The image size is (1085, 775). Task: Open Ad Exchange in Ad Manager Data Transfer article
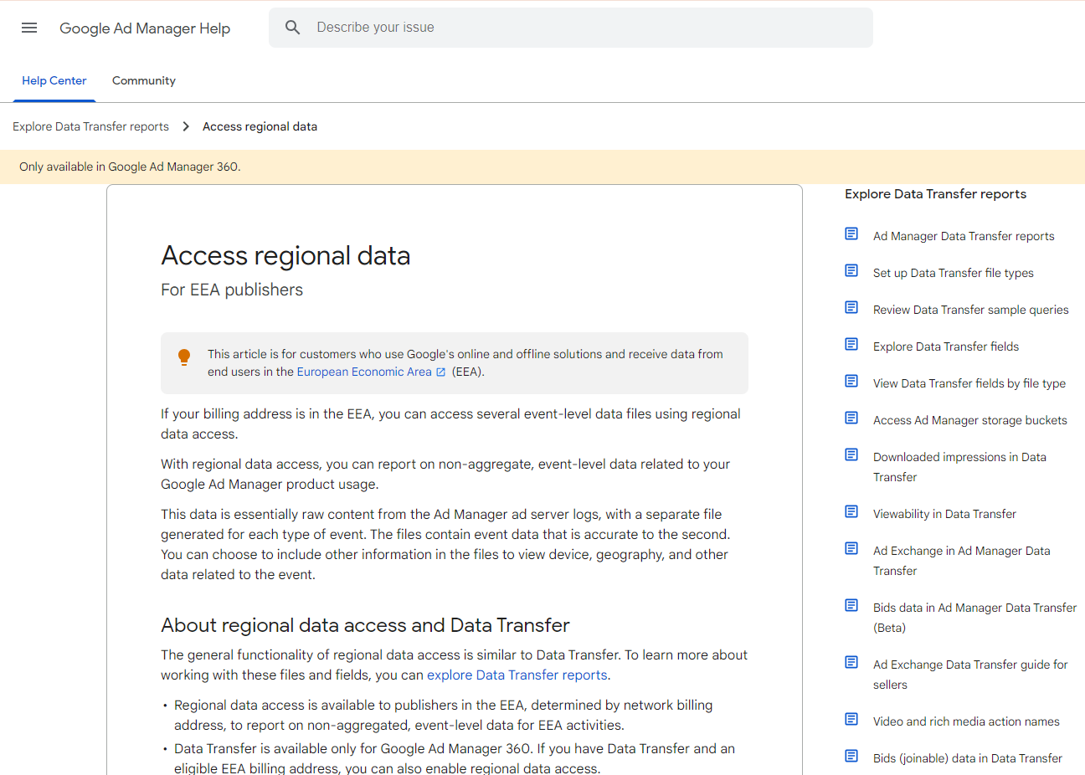[962, 561]
